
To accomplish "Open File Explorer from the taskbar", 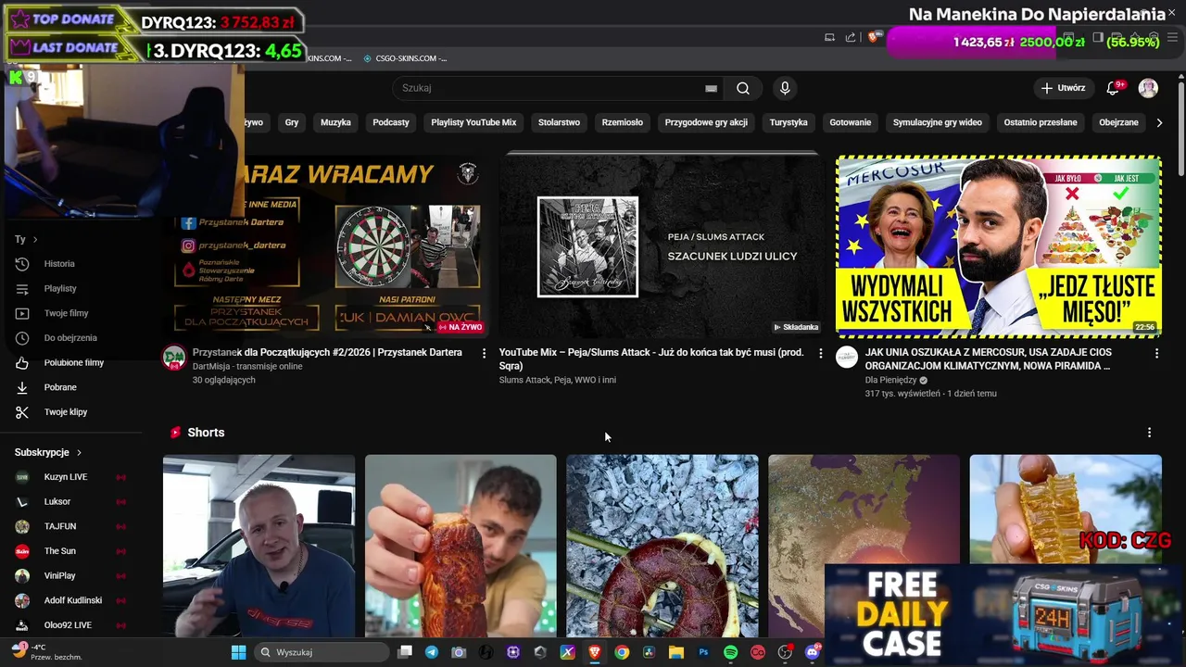I will (x=675, y=652).
